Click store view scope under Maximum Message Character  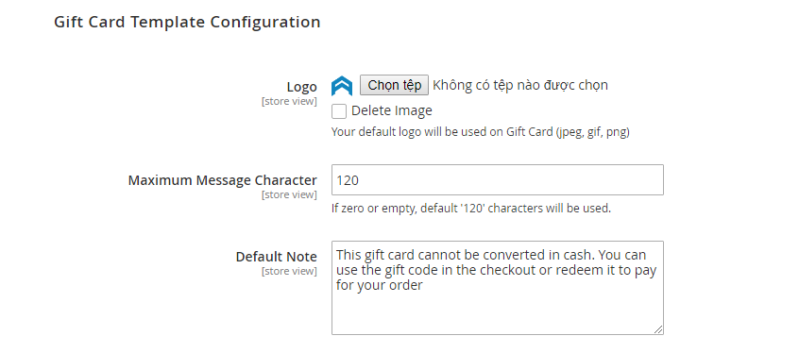(x=289, y=195)
